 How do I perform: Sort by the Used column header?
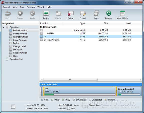coord(120,23)
